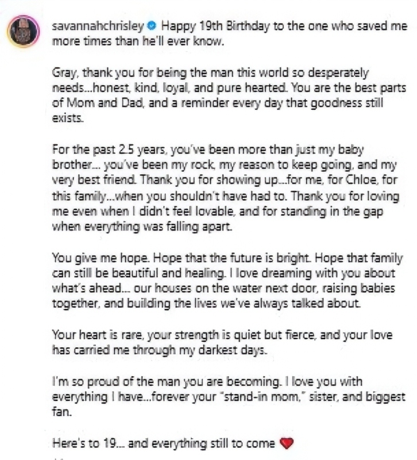The width and height of the screenshot is (417, 460).
Task: Click the blue verified badge
Action: 152,25
